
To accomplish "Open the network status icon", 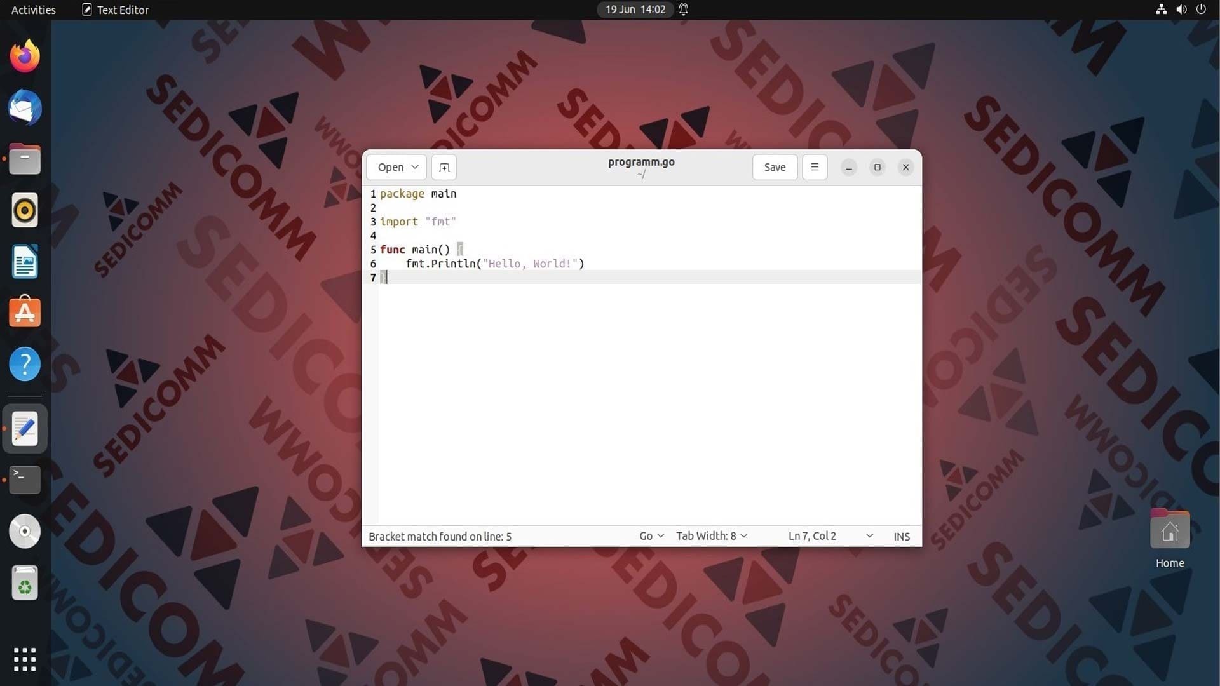I will [x=1161, y=10].
